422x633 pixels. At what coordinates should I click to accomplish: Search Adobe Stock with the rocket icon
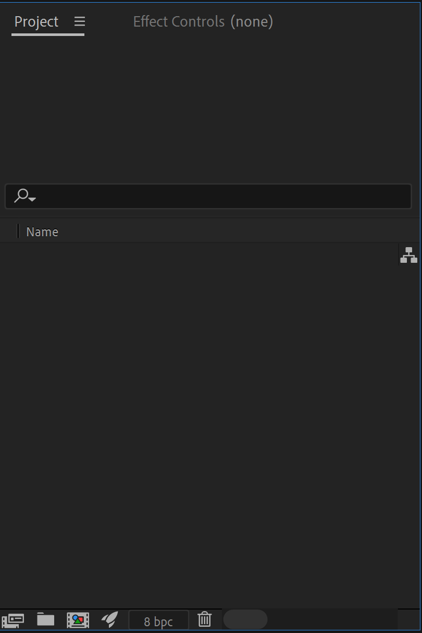pos(110,620)
